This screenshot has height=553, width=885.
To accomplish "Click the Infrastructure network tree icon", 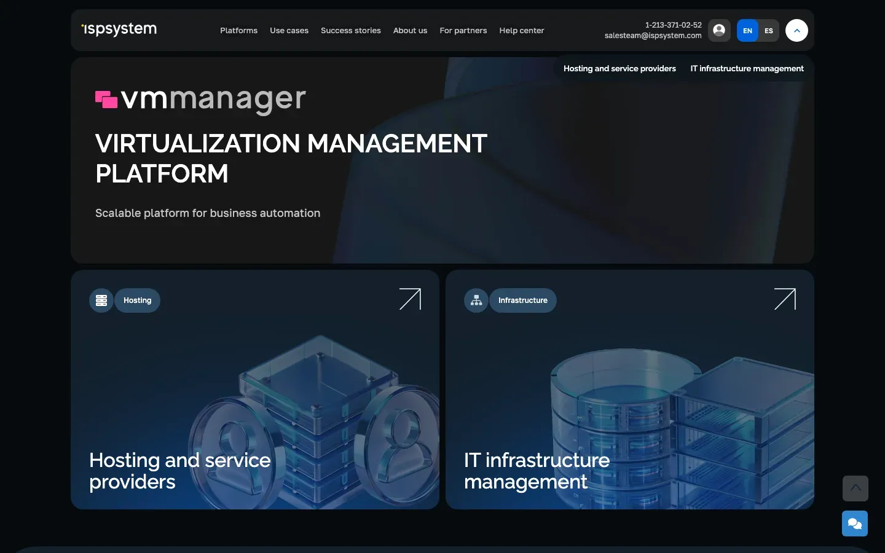I will pos(476,300).
